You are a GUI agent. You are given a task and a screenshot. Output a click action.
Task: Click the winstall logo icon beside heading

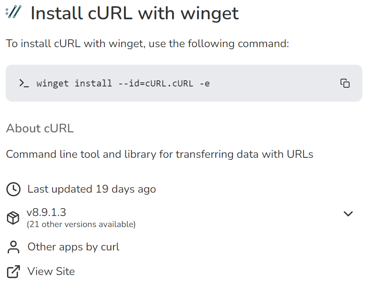[13, 13]
